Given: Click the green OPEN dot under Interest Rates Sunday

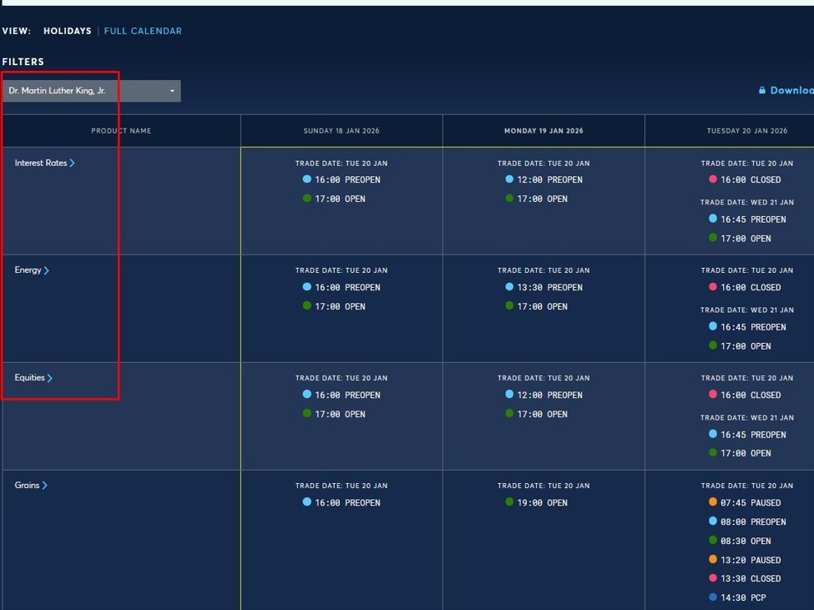Looking at the screenshot, I should 306,199.
